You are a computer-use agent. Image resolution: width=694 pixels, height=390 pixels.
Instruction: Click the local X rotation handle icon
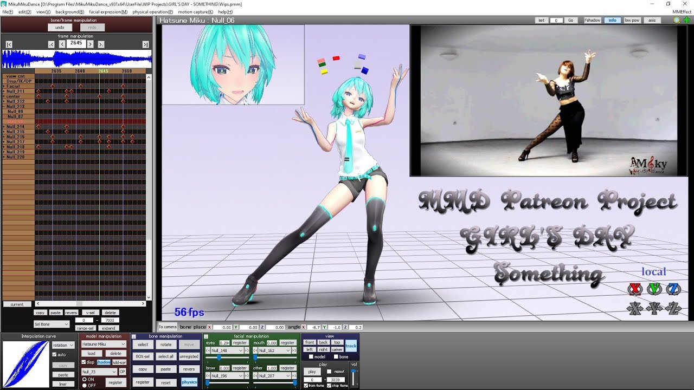[x=634, y=289]
